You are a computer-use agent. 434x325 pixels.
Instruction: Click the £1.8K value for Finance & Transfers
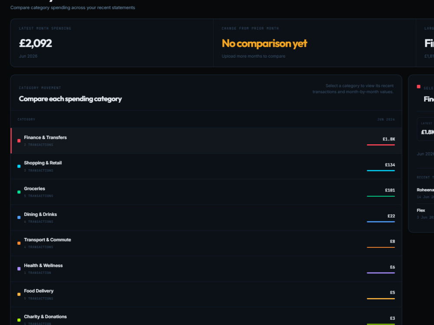coord(388,139)
